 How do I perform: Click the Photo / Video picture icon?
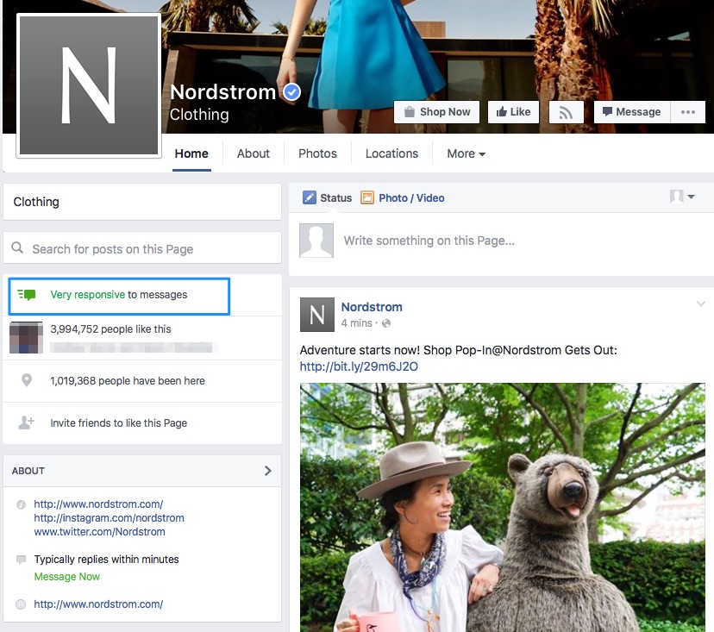[367, 197]
